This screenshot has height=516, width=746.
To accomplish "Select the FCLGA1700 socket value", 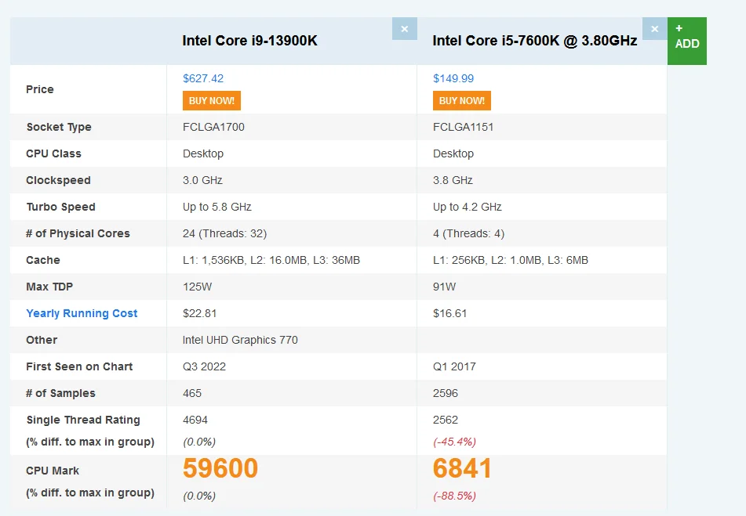I will [213, 127].
